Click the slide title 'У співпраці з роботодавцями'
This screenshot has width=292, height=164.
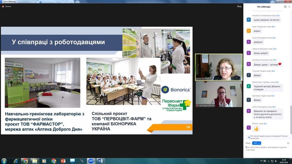58,42
